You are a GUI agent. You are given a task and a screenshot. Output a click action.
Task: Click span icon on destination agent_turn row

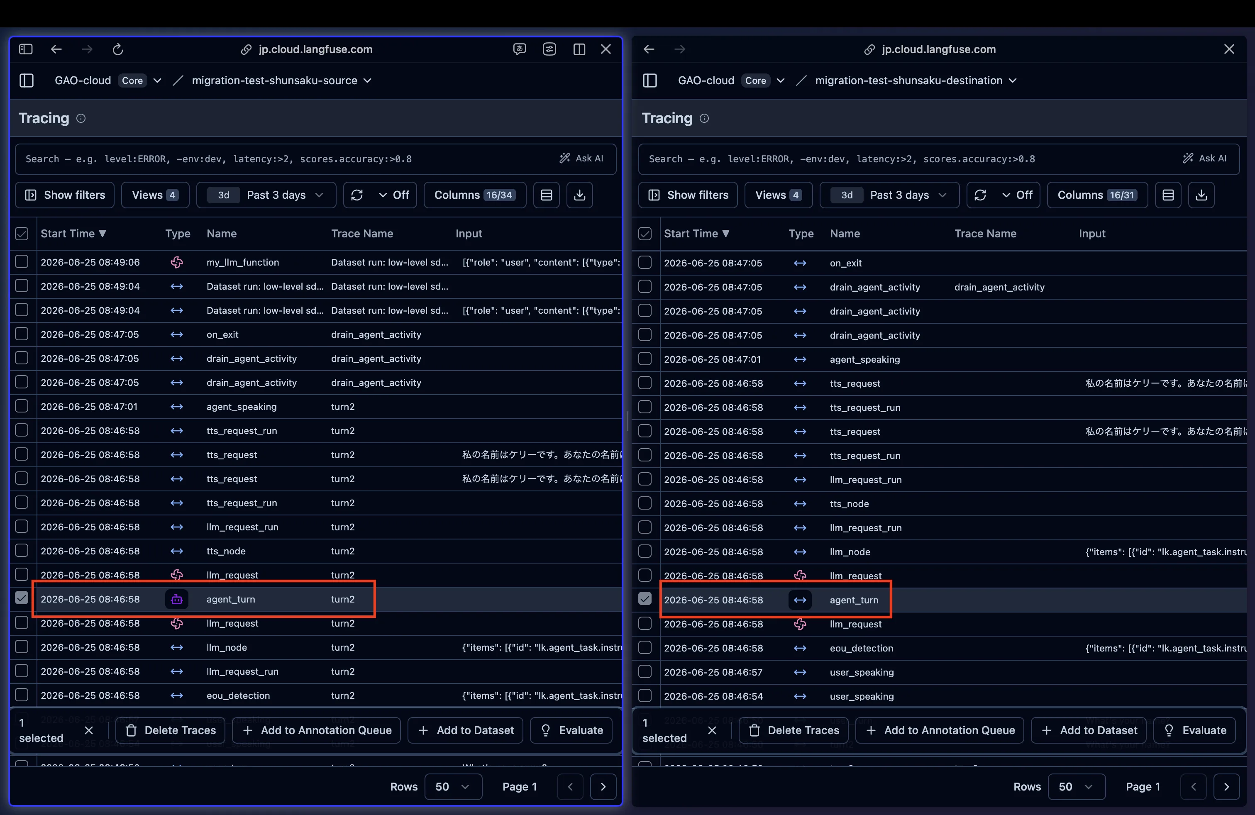coord(800,600)
